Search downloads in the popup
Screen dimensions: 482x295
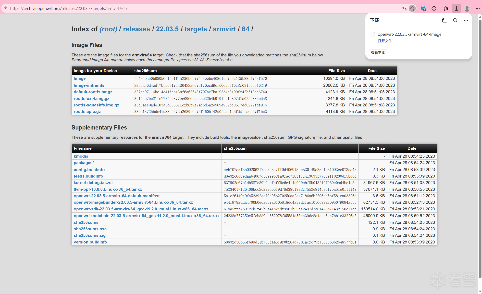pos(455,20)
